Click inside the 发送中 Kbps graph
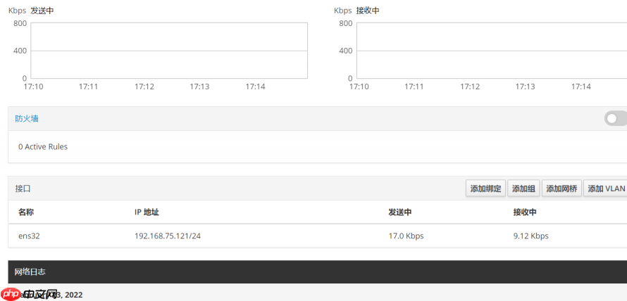Screen dimensions: 627x301 point(169,51)
